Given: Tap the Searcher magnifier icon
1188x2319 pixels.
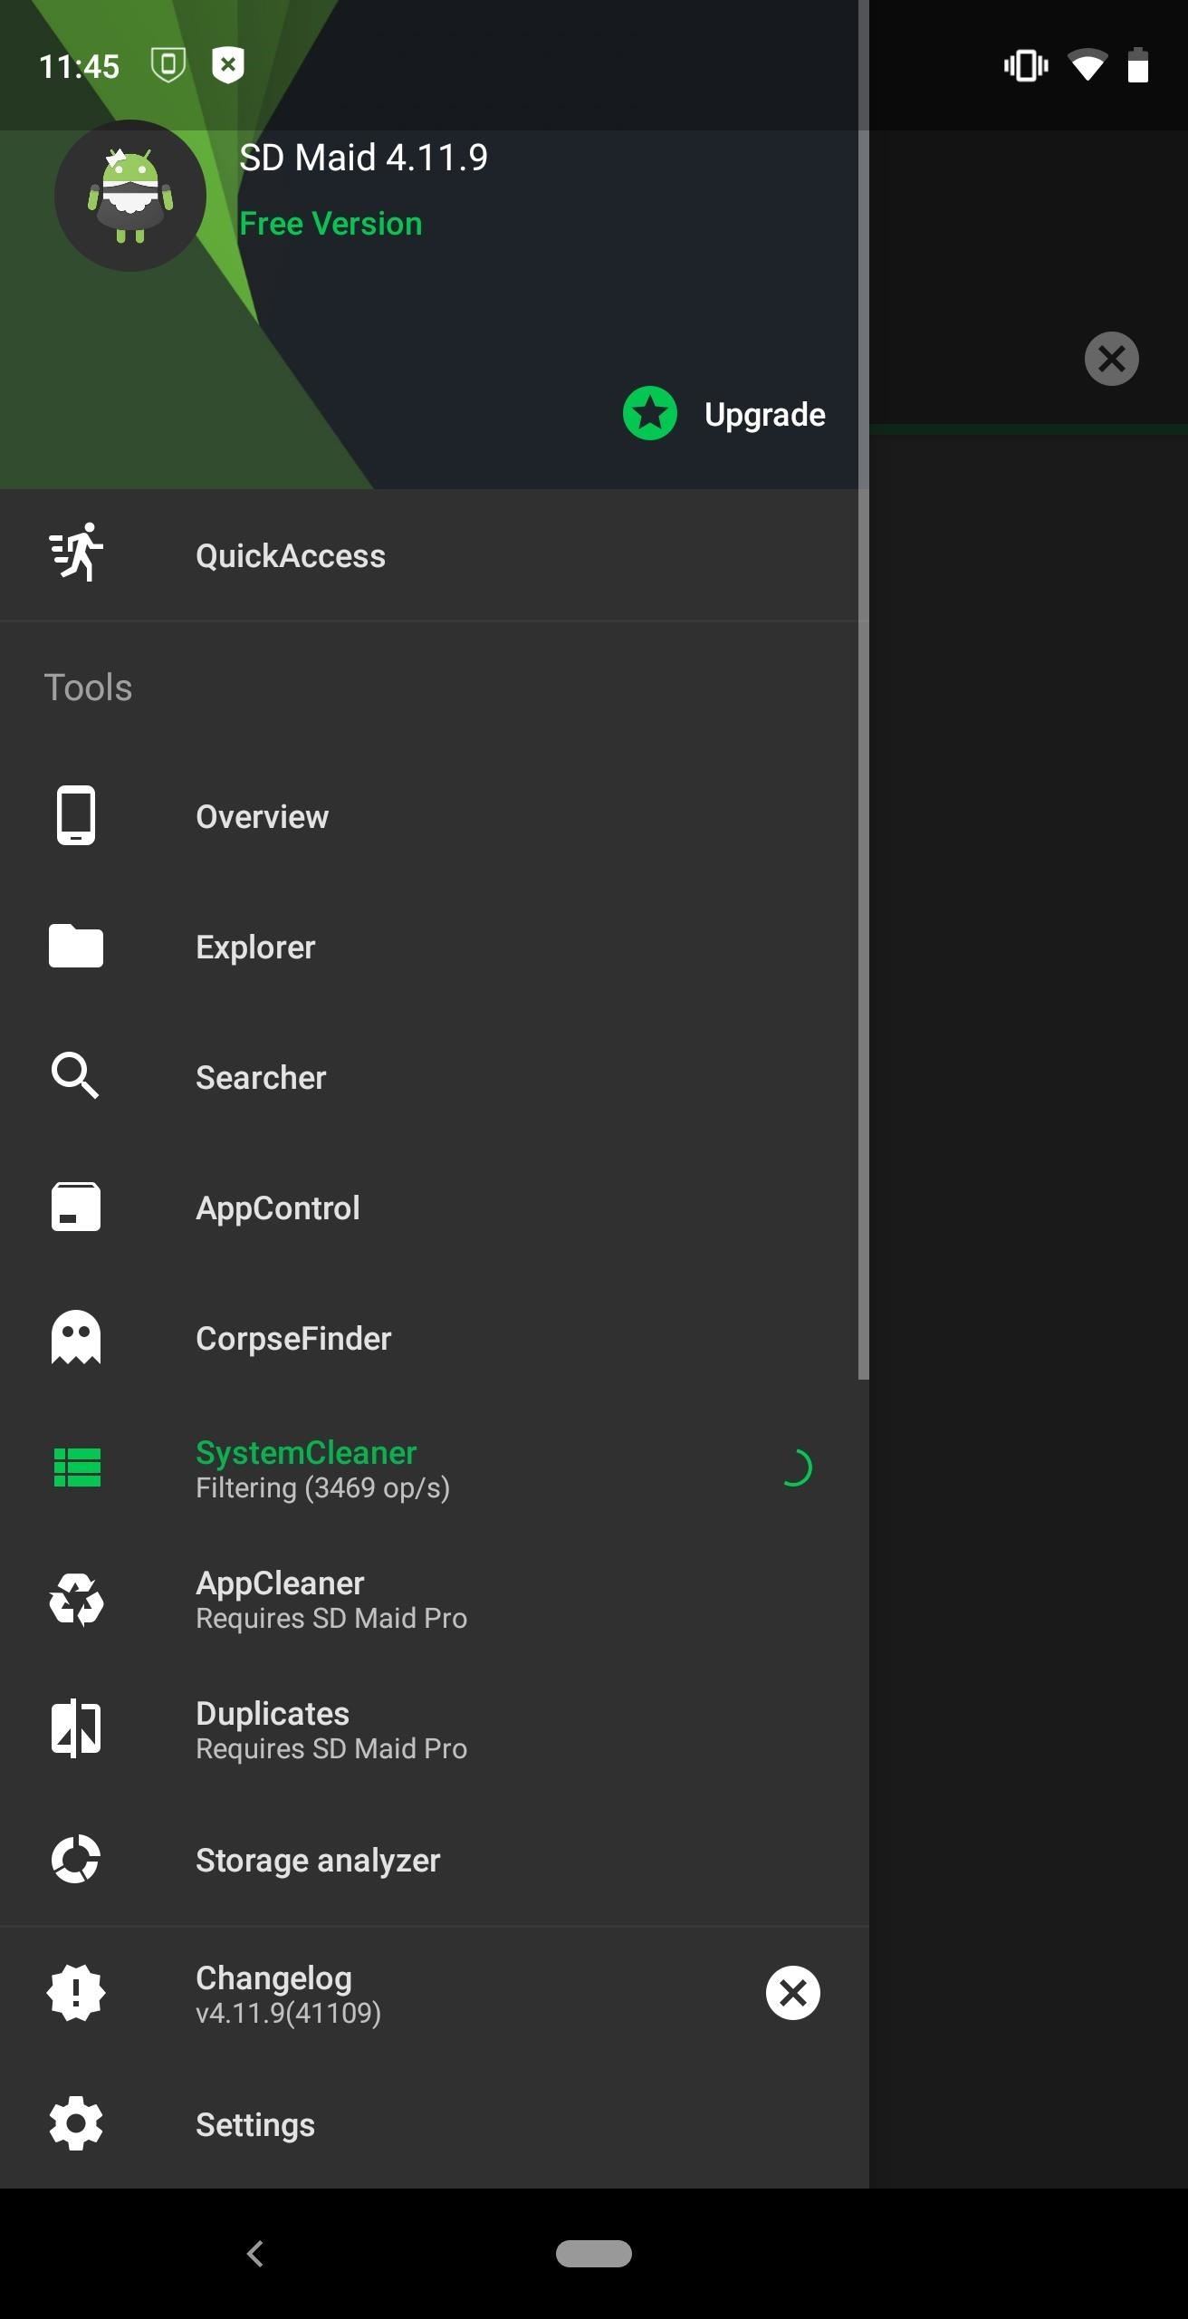Looking at the screenshot, I should pos(76,1075).
